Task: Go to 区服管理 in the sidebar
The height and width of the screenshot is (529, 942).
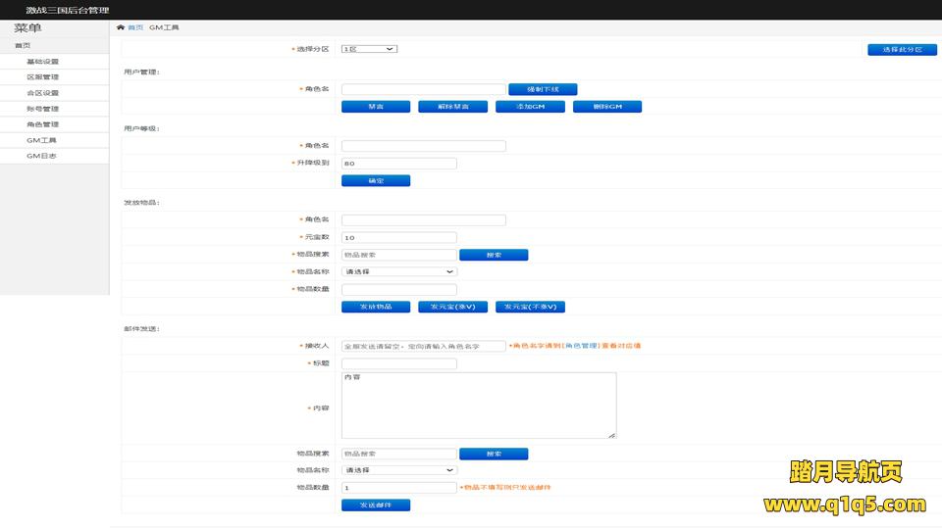Action: [x=42, y=76]
